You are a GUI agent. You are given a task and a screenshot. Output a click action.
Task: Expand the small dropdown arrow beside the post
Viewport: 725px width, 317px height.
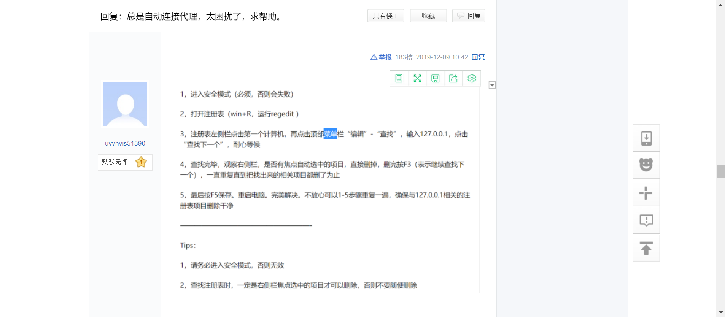tap(492, 85)
